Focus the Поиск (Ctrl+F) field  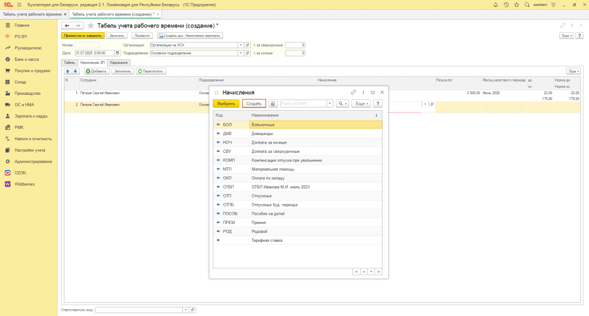tap(303, 103)
